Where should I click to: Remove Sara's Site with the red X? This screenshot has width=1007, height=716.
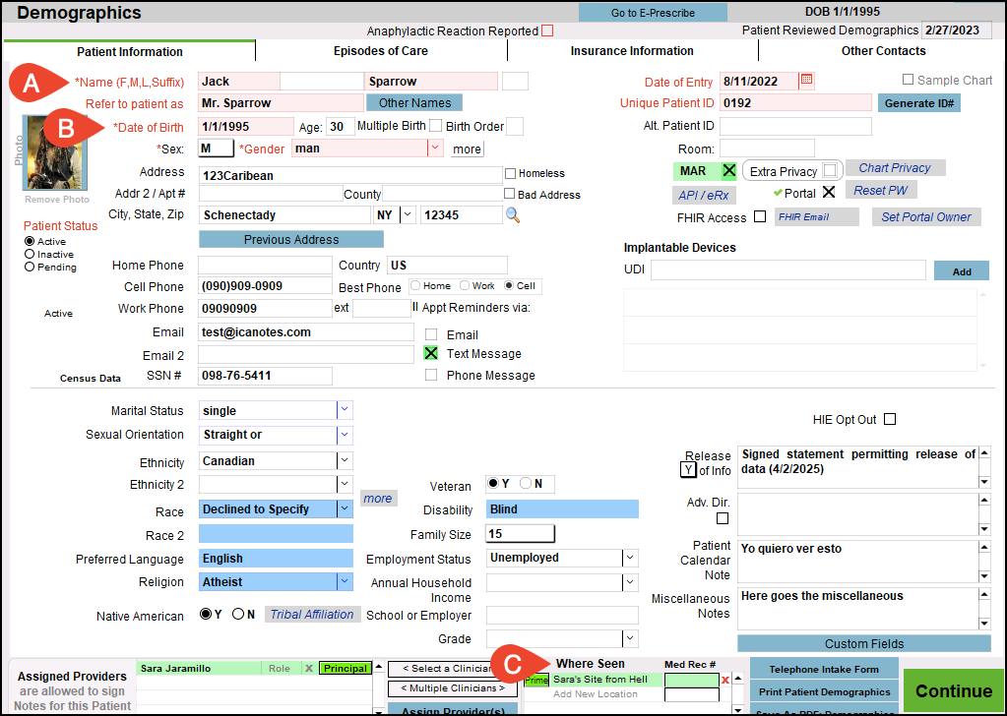pos(725,680)
